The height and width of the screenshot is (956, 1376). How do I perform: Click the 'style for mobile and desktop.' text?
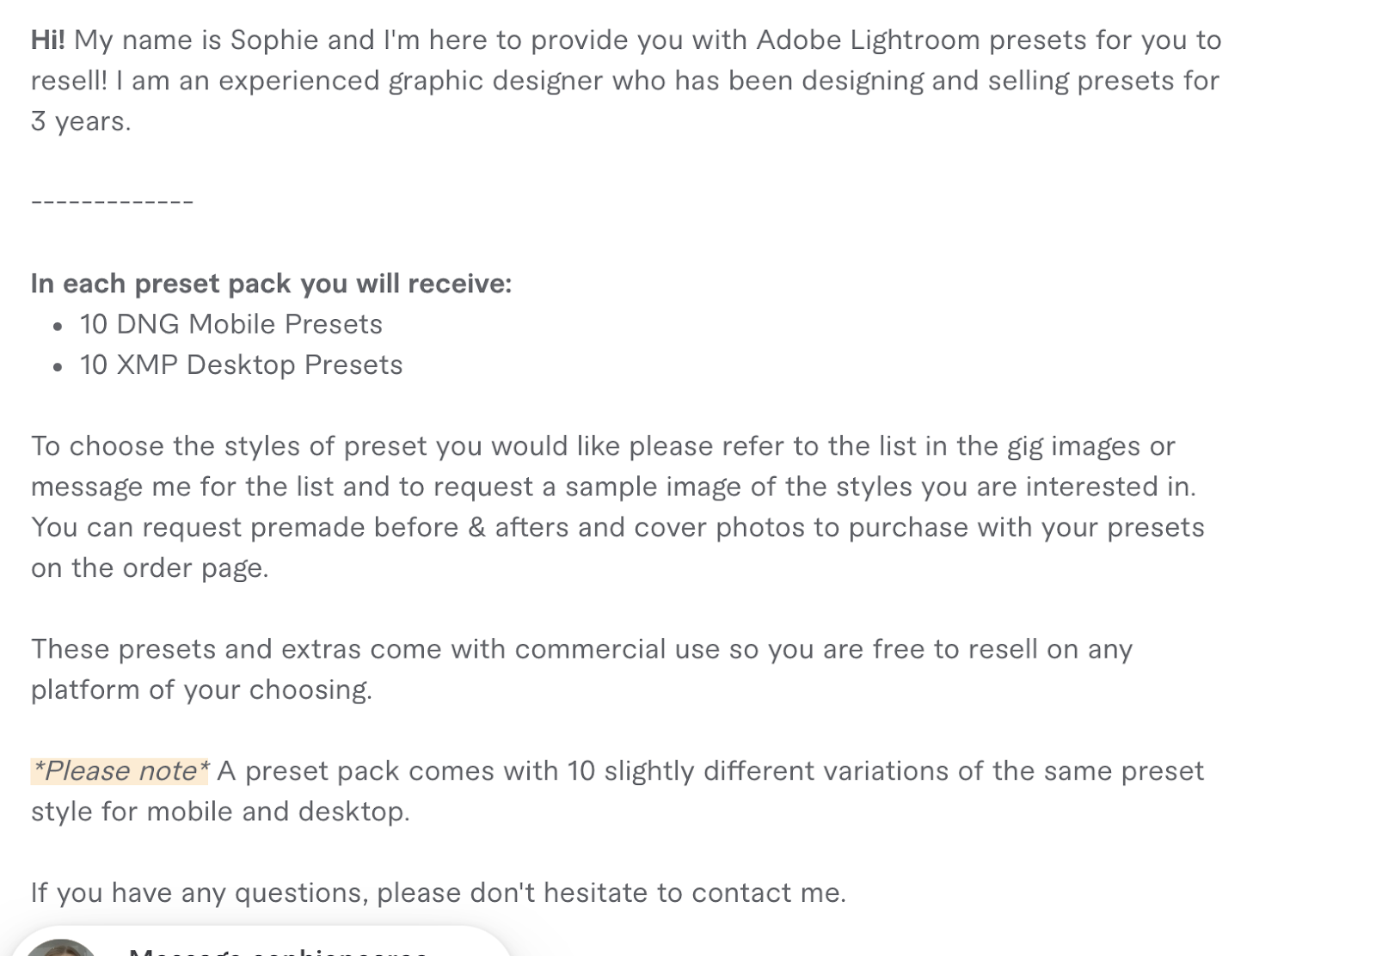click(x=220, y=812)
